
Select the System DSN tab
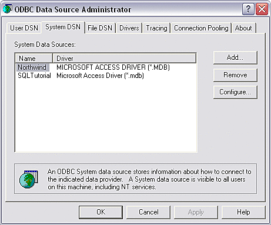pyautogui.click(x=63, y=27)
